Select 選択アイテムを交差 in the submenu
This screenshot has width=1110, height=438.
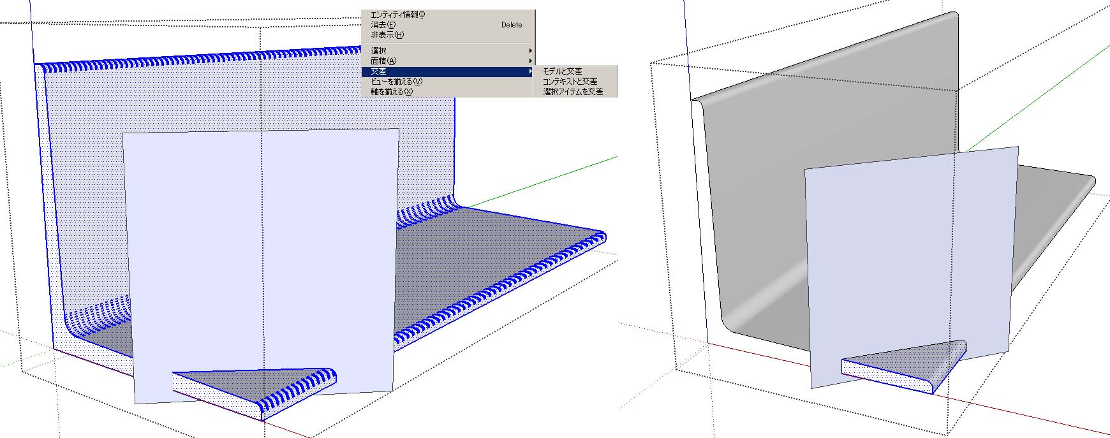coord(575,92)
